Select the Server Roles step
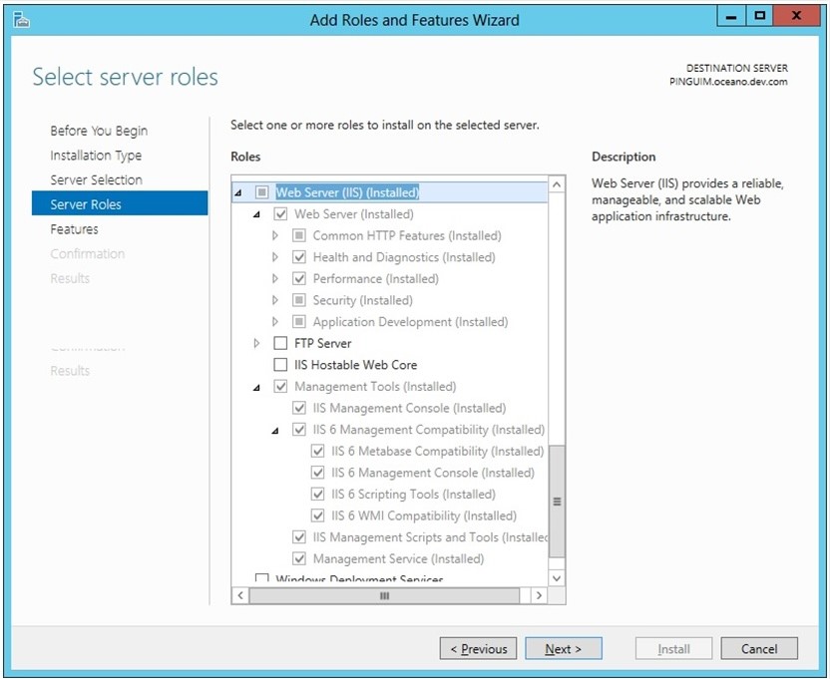Viewport: 830px width, 679px height. tap(120, 203)
